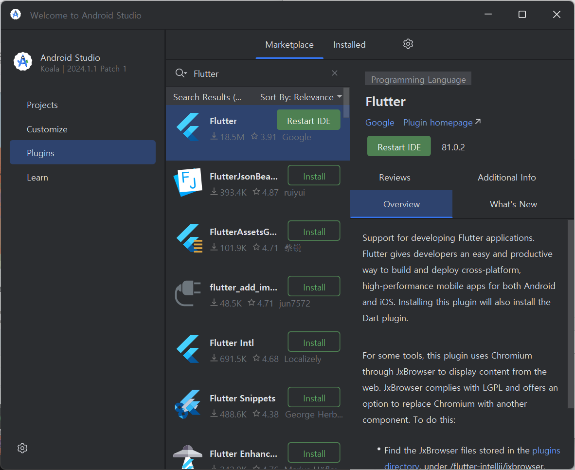575x470 pixels.
Task: Select the Flutter Intl list entry name
Action: pos(232,343)
